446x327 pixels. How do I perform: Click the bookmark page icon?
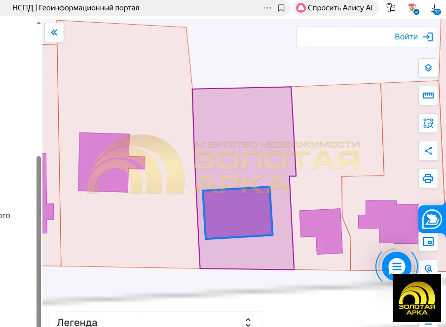point(281,8)
